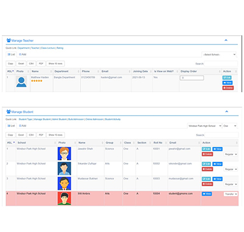Open Jawahir Shah's student photo
This screenshot has height=232, width=244.
tap(64, 154)
